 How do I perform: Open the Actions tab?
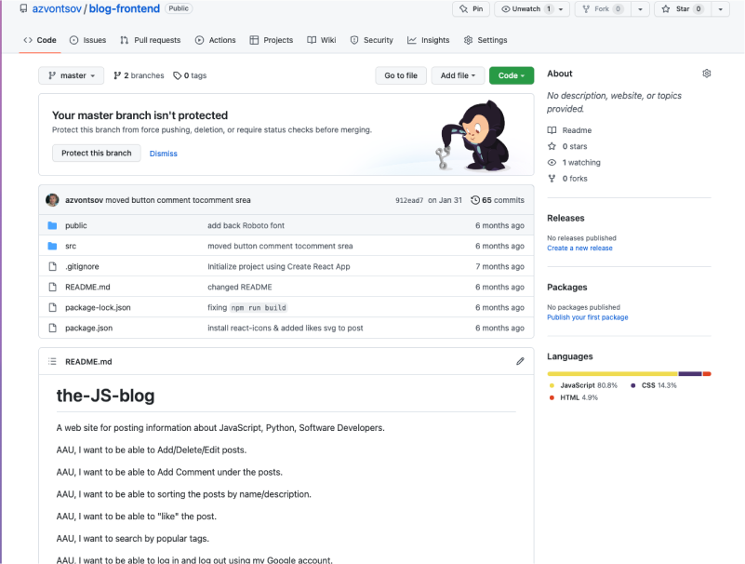pyautogui.click(x=215, y=40)
